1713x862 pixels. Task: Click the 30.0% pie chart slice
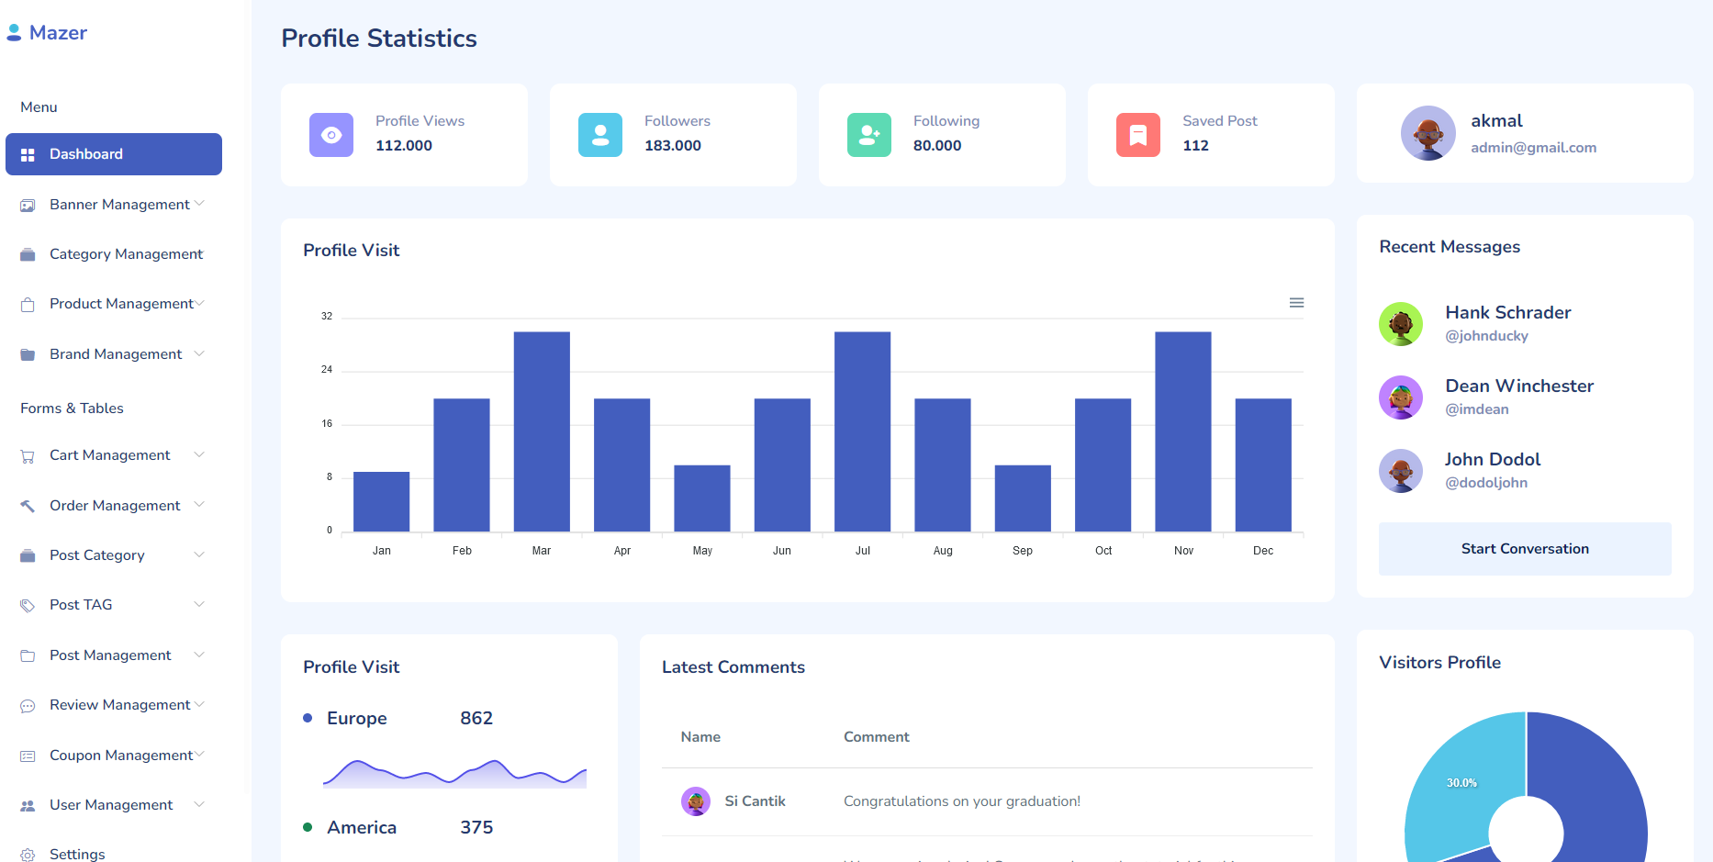click(x=1461, y=783)
